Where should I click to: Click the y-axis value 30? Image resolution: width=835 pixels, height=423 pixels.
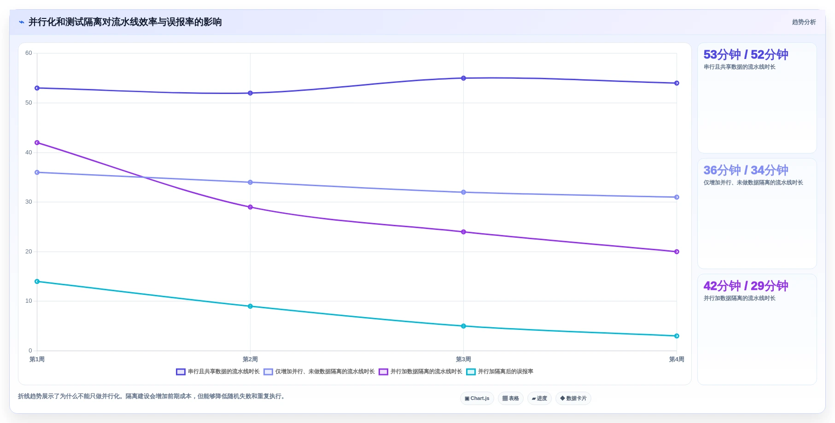click(29, 202)
